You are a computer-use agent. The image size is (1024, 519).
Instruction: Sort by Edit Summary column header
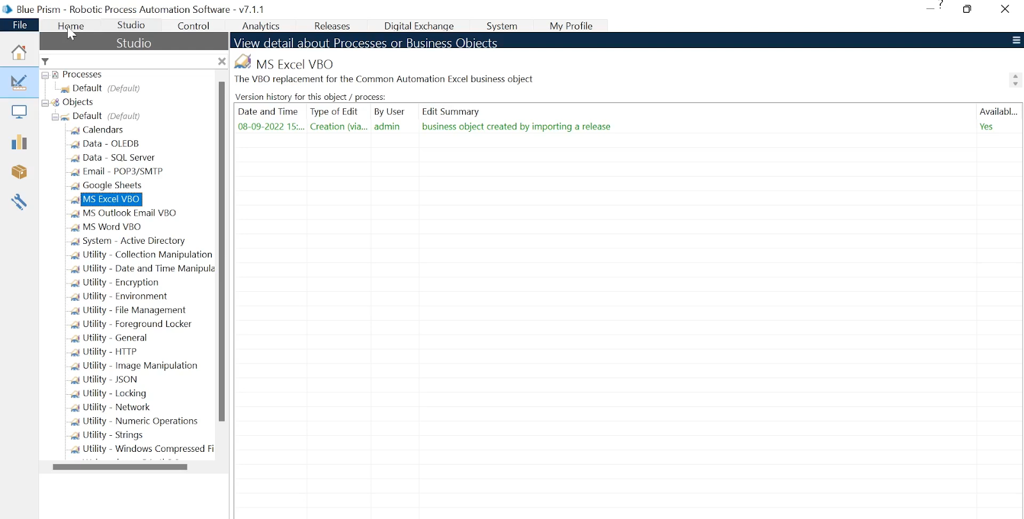coord(698,111)
